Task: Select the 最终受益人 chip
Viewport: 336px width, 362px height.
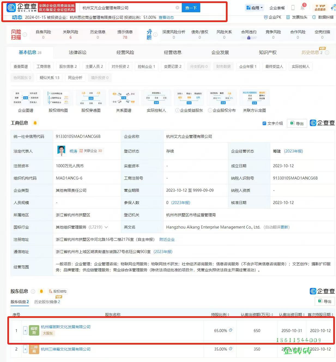Action: 274,66
